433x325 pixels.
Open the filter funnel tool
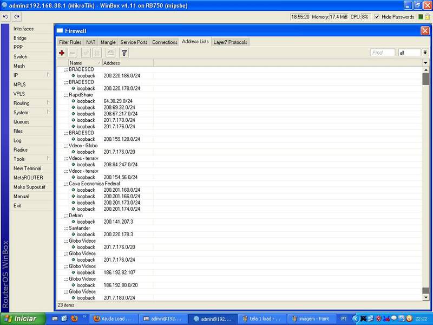pyautogui.click(x=124, y=53)
